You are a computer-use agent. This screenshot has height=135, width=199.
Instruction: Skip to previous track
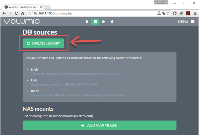point(87,22)
